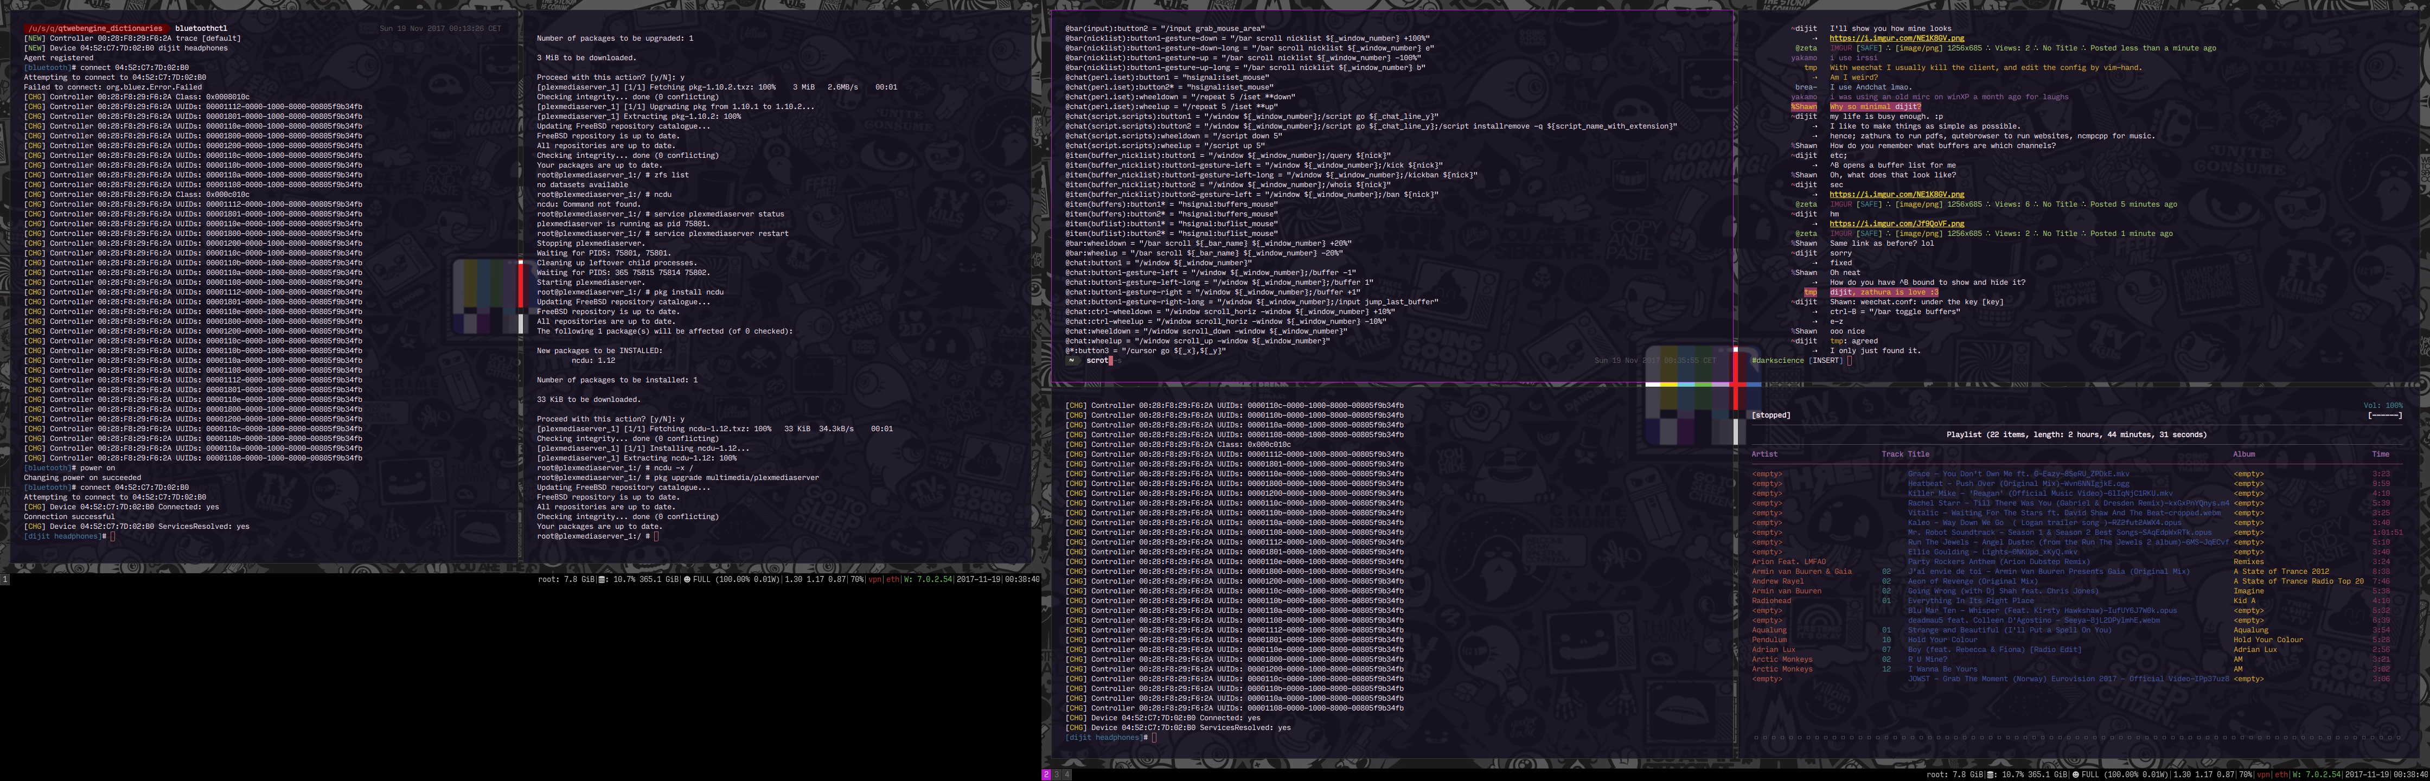Click the disk usage icon in status bar
Image resolution: width=2430 pixels, height=781 pixels.
(x=1990, y=774)
